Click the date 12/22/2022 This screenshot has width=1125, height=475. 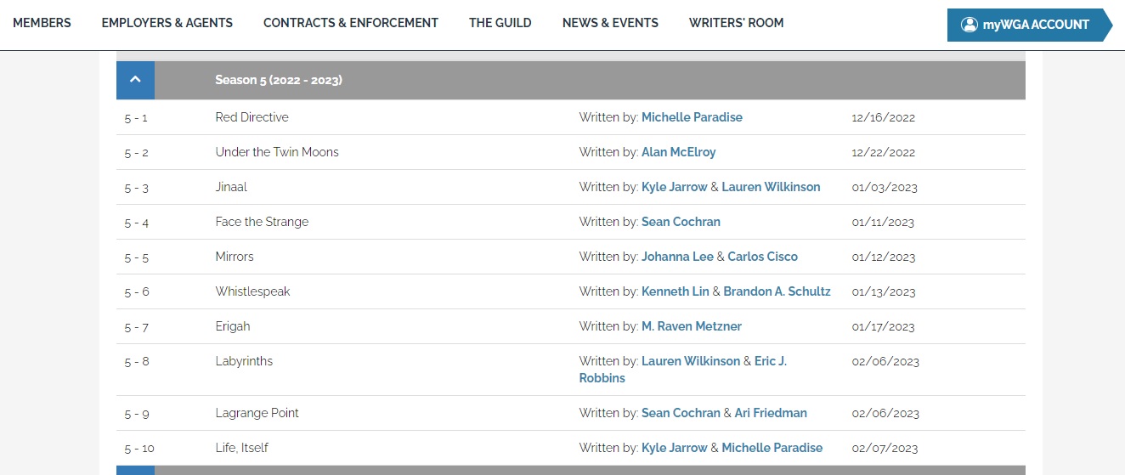click(883, 153)
